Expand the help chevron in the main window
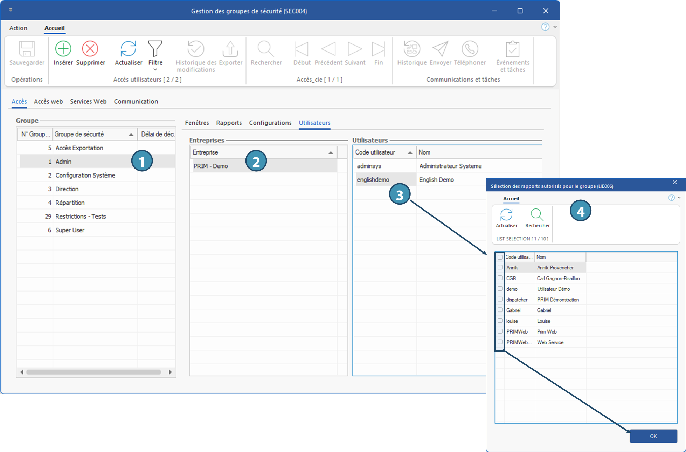Image resolution: width=686 pixels, height=452 pixels. point(555,27)
